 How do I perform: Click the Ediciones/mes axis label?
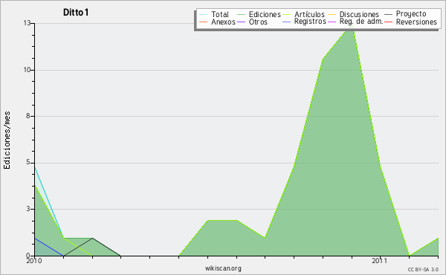click(7, 140)
